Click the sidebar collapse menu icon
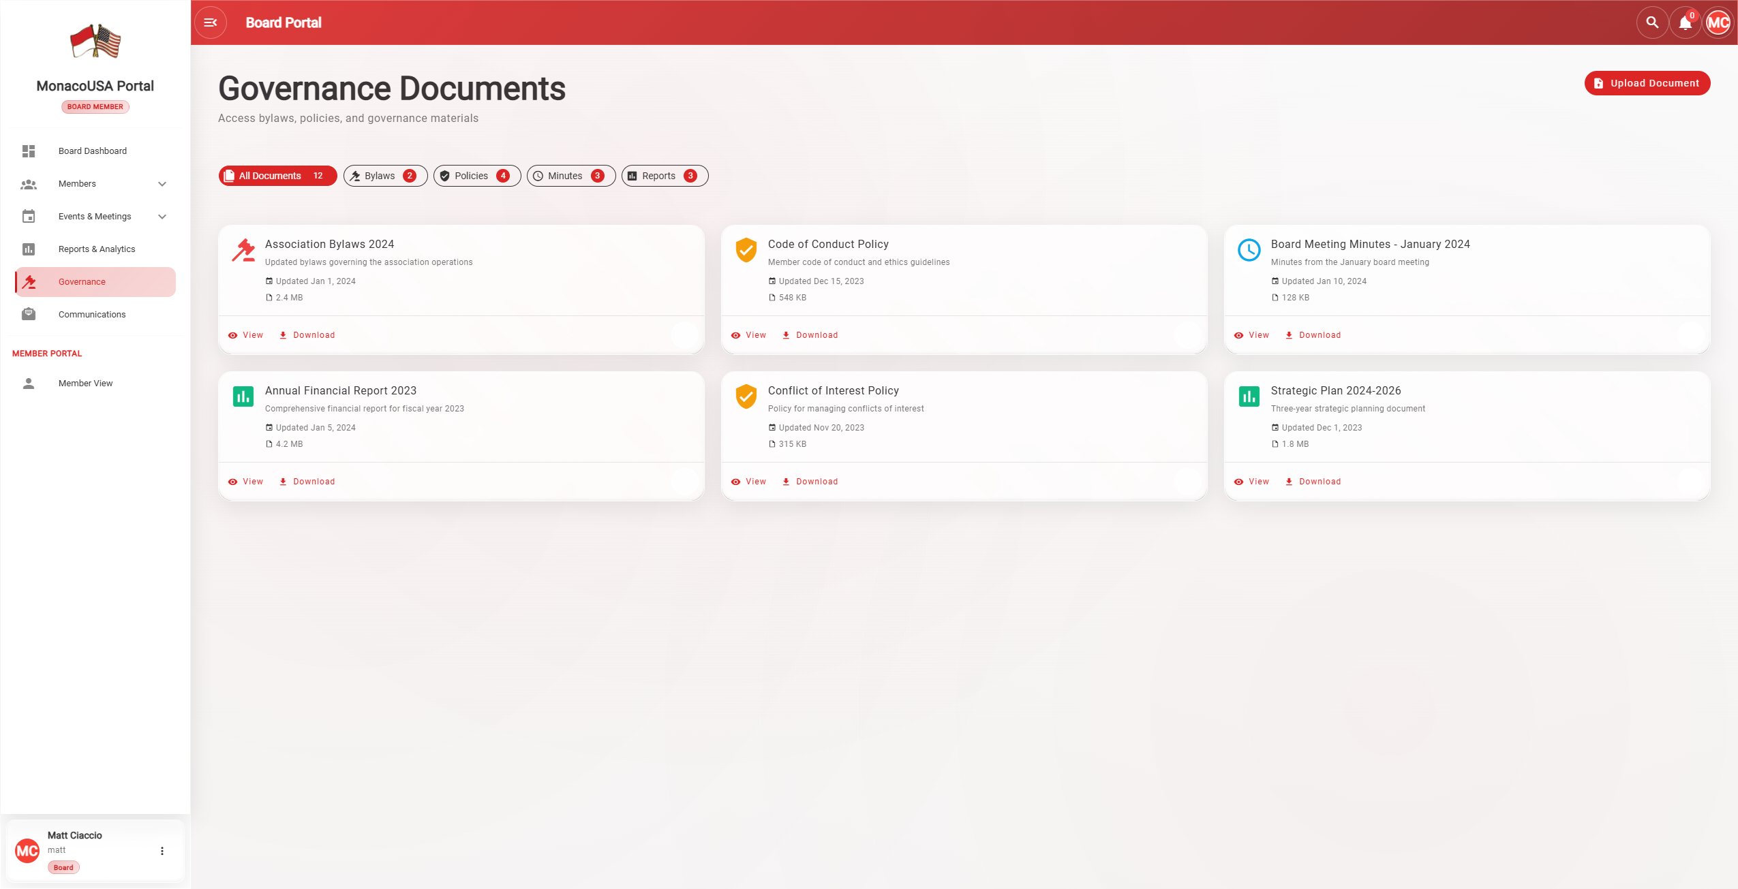 pos(211,22)
